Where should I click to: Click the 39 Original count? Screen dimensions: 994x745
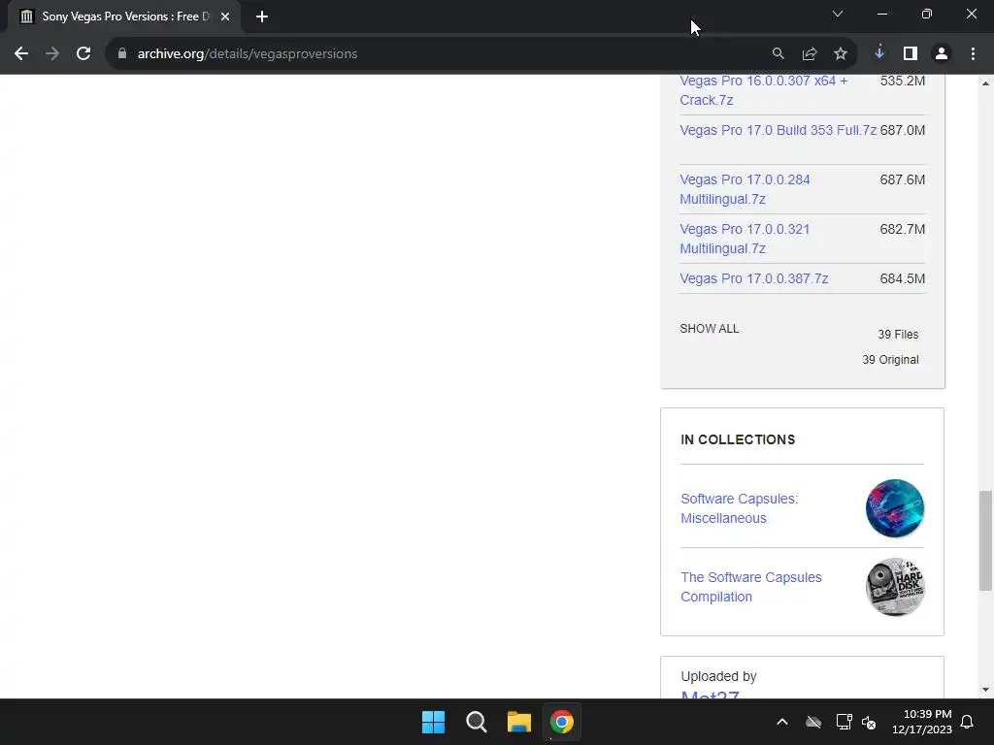click(890, 360)
